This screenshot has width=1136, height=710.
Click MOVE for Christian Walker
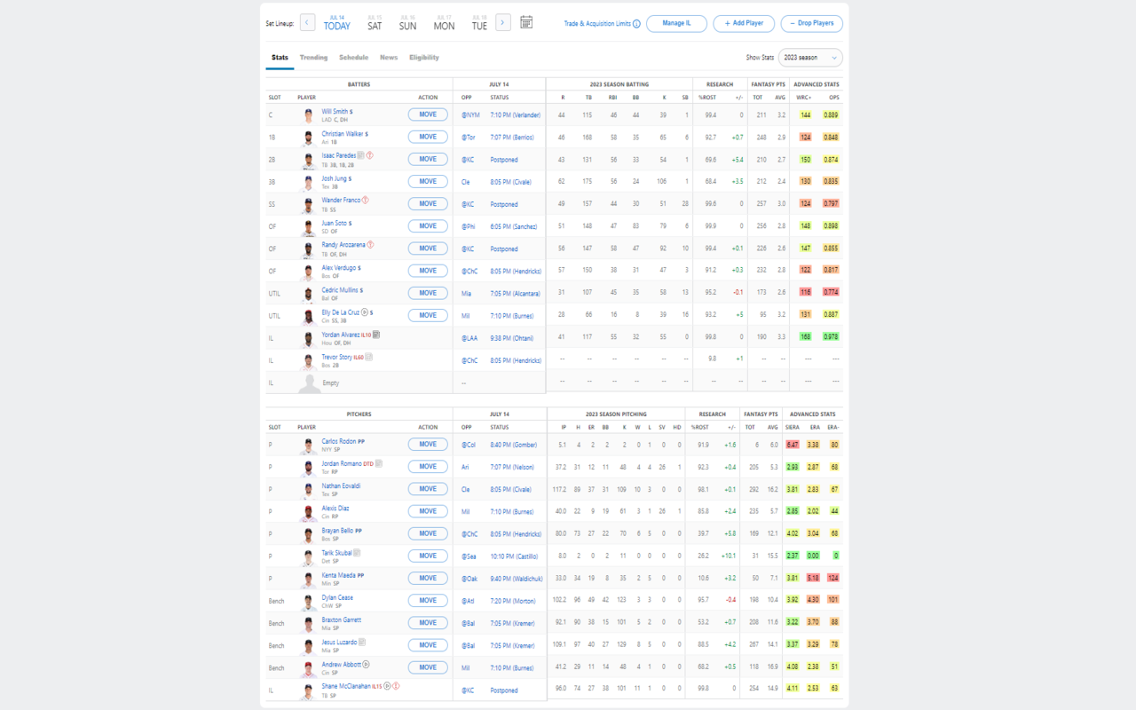[x=428, y=137]
